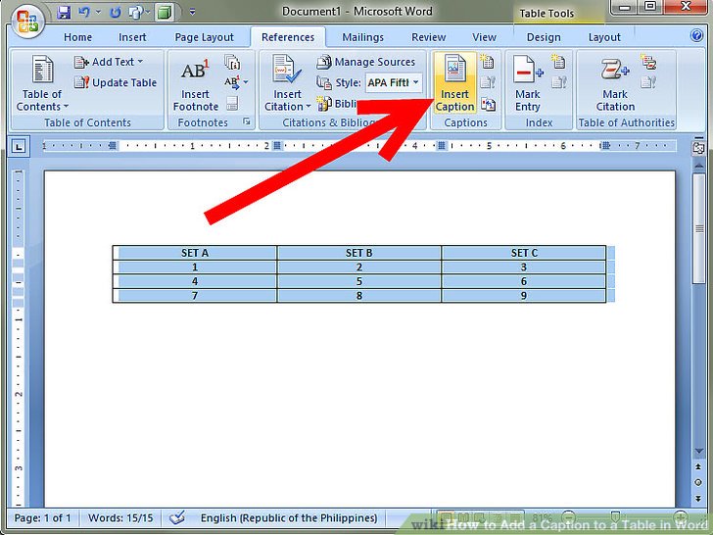Open the Office button menu

point(27,21)
